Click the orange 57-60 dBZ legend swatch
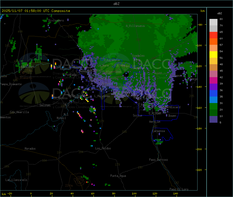The image size is (233, 197). [213, 42]
